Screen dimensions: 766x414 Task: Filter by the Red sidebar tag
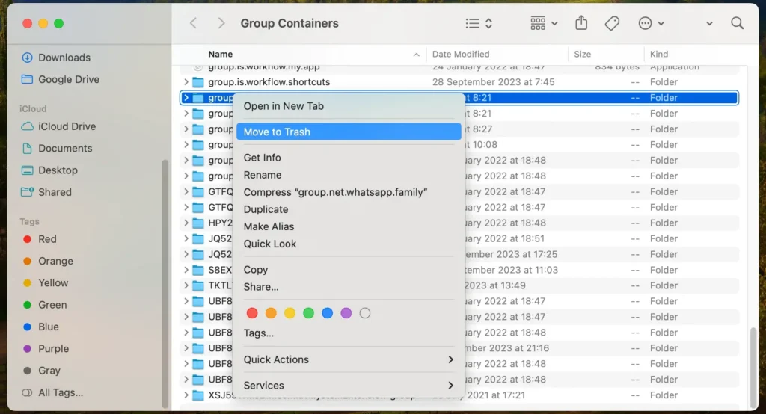[x=40, y=239]
